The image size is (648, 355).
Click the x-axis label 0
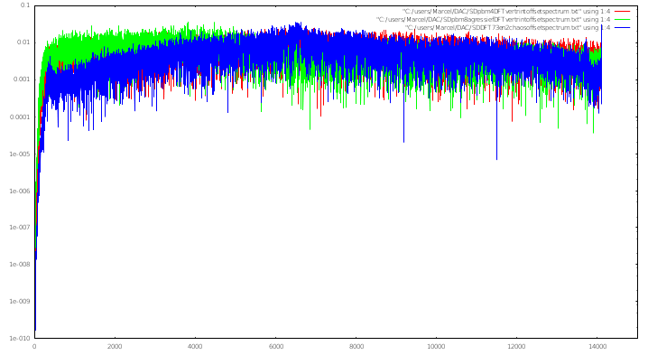[34, 347]
